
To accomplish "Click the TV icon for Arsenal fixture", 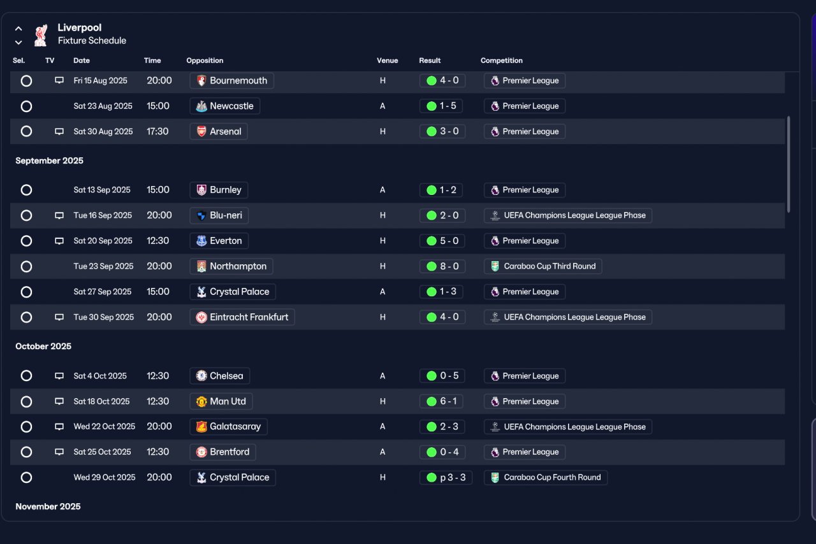I will point(59,132).
